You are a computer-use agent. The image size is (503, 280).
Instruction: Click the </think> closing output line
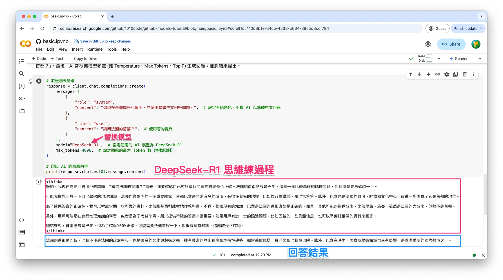pyautogui.click(x=55, y=231)
